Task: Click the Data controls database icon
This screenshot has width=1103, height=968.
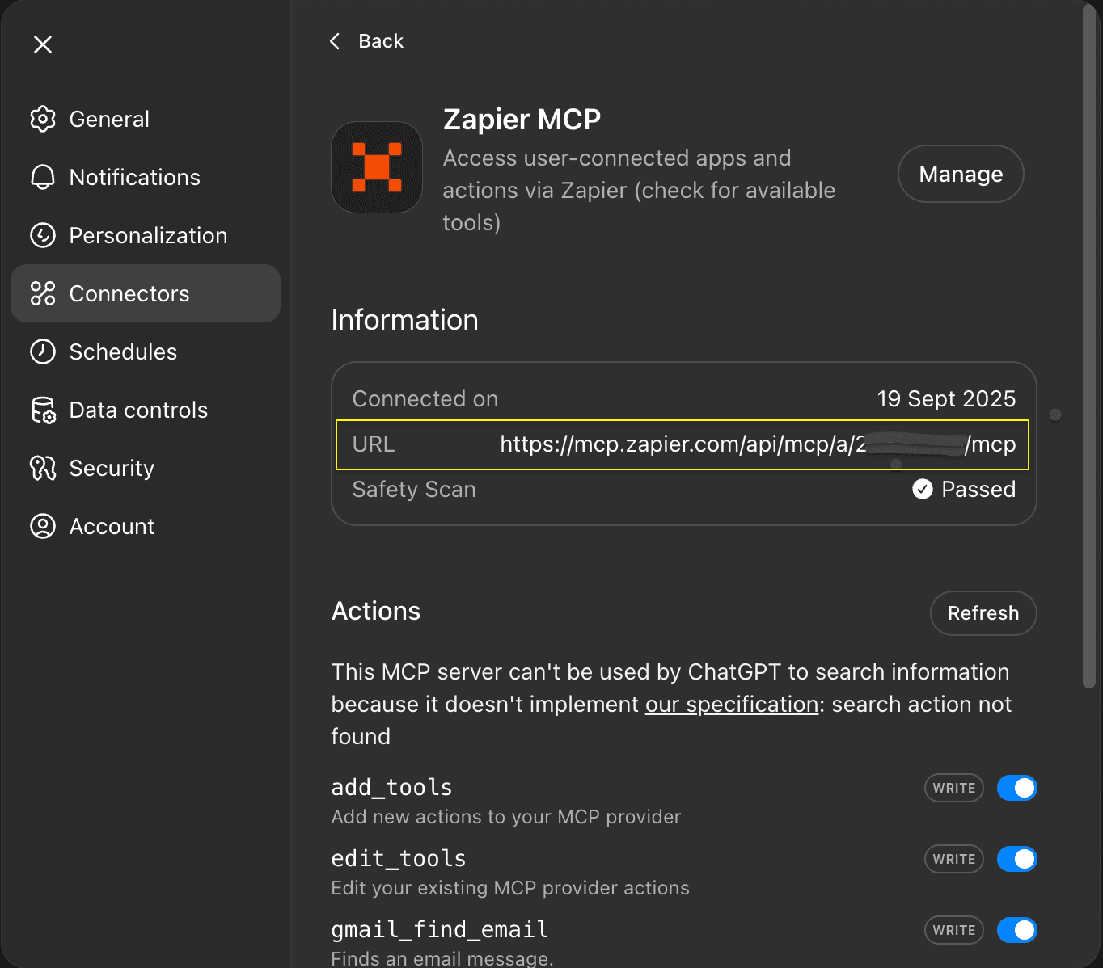Action: click(43, 410)
